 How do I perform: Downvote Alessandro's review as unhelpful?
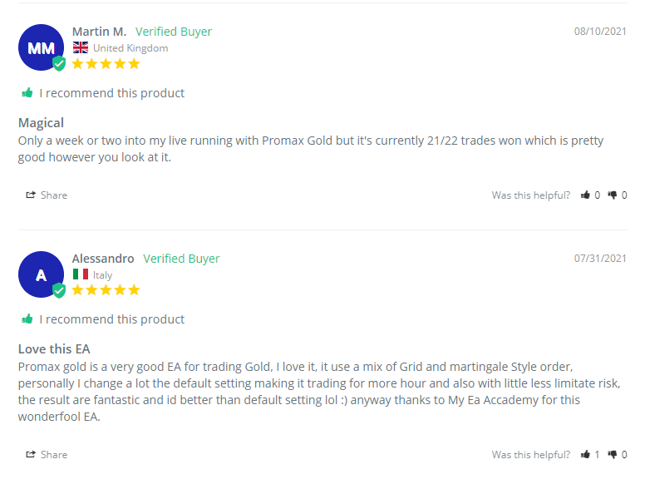[x=613, y=455]
